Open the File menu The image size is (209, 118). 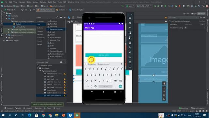point(6,2)
